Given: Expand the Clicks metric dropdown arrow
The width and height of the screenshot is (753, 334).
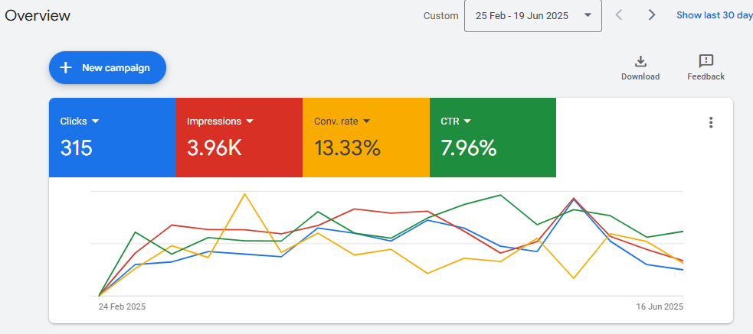Looking at the screenshot, I should (x=96, y=121).
